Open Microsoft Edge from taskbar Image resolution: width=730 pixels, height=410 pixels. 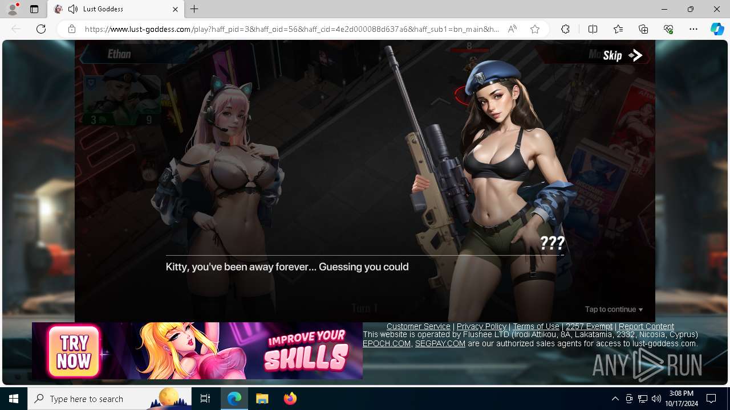(234, 399)
